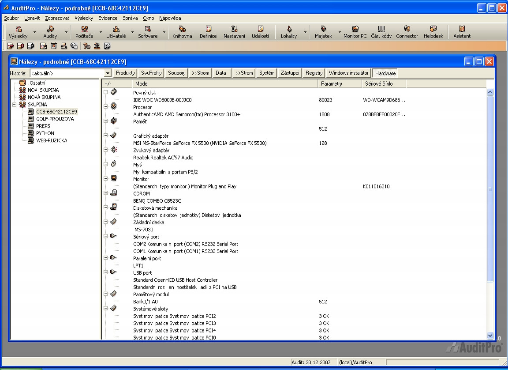Viewport: 508px width, 370px height.
Task: Click the Soubory tab button
Action: (176, 73)
